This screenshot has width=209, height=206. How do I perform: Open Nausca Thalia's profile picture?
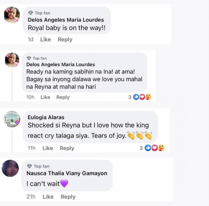tap(10, 168)
